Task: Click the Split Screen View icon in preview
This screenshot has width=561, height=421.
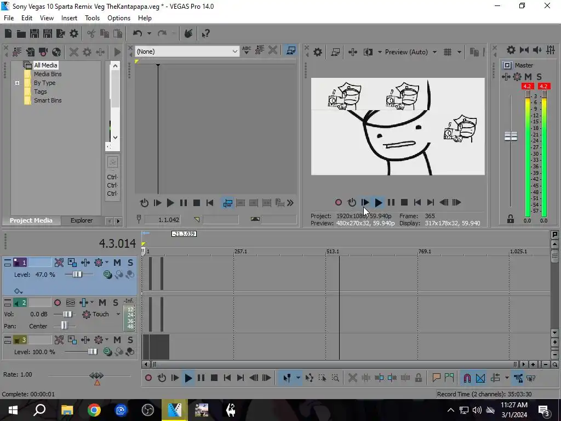Action: [x=368, y=52]
